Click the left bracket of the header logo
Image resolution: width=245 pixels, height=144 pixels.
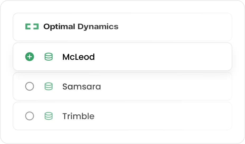[x=28, y=26]
